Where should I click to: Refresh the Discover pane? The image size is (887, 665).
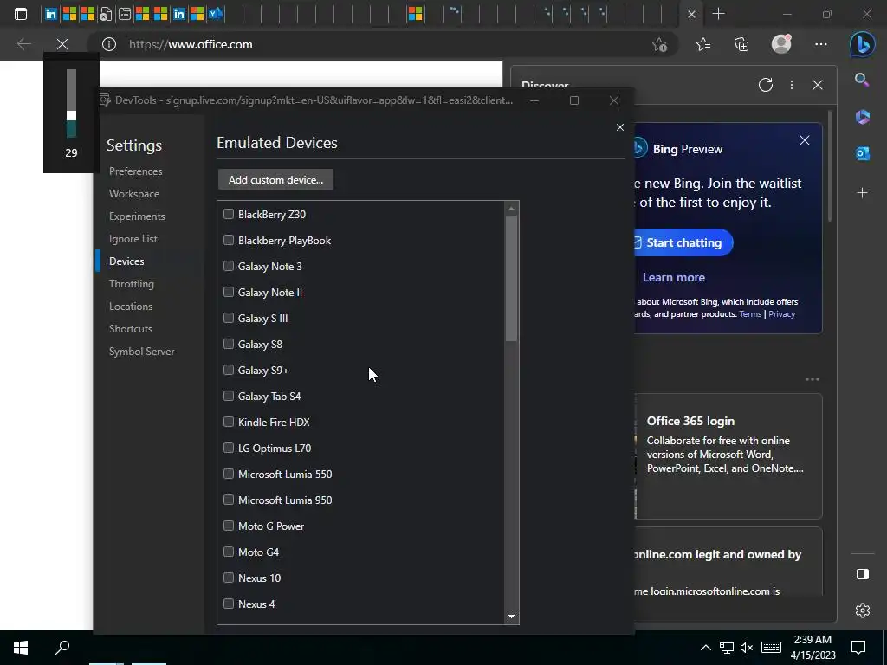[x=766, y=85]
